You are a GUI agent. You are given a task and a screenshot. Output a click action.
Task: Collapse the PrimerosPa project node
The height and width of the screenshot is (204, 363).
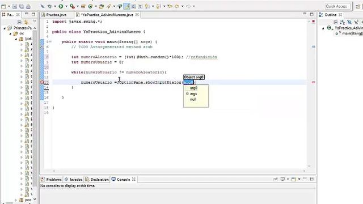pyautogui.click(x=5, y=28)
